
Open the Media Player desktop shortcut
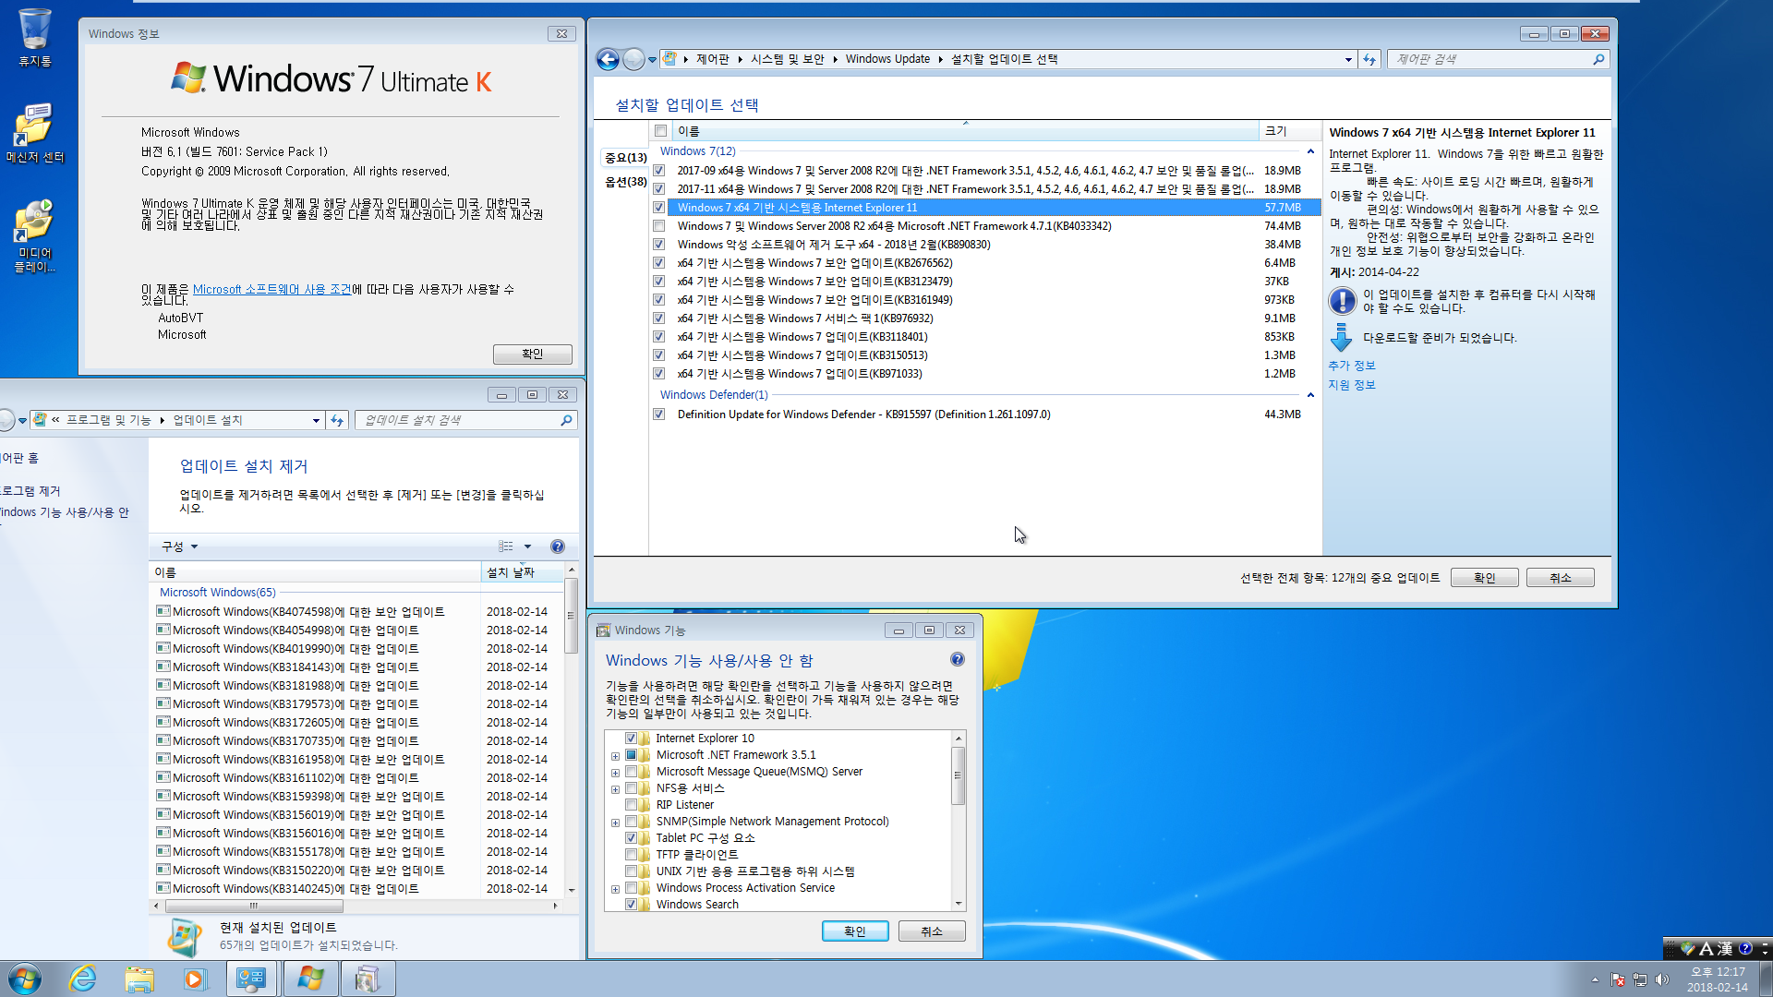click(x=34, y=235)
